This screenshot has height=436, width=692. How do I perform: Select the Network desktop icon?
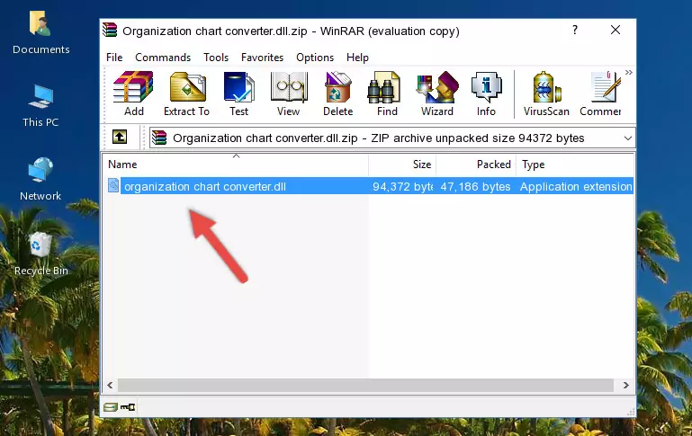[x=40, y=179]
